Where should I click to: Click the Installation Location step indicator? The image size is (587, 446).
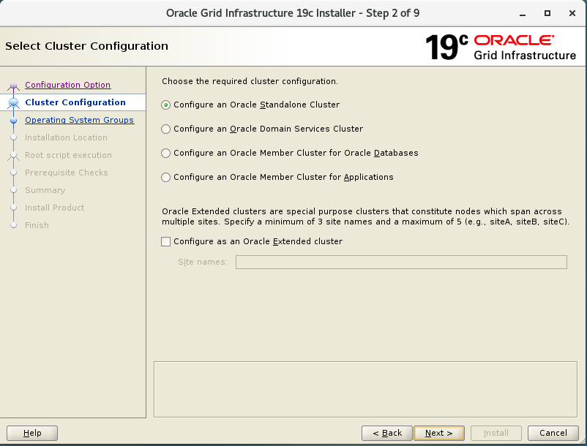(14, 137)
